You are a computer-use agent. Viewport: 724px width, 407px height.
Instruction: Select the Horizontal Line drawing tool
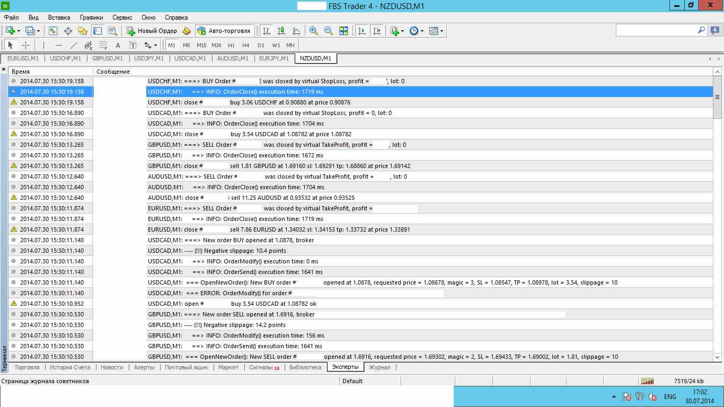pyautogui.click(x=59, y=45)
